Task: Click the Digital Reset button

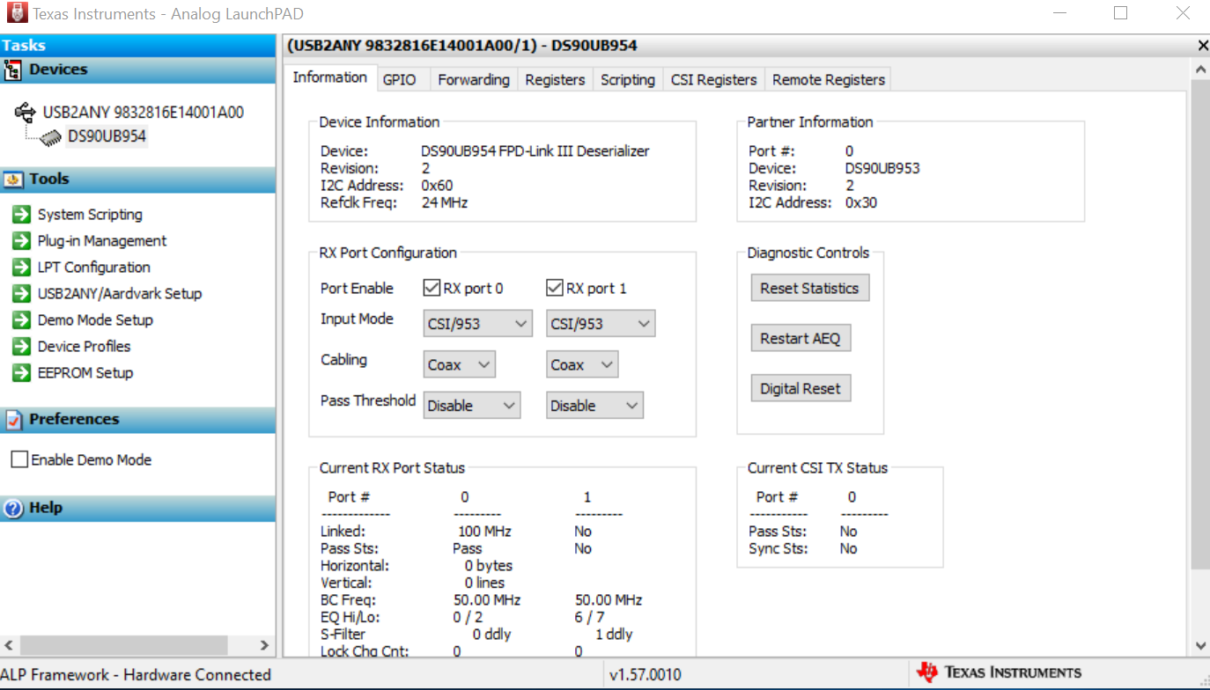Action: click(801, 388)
